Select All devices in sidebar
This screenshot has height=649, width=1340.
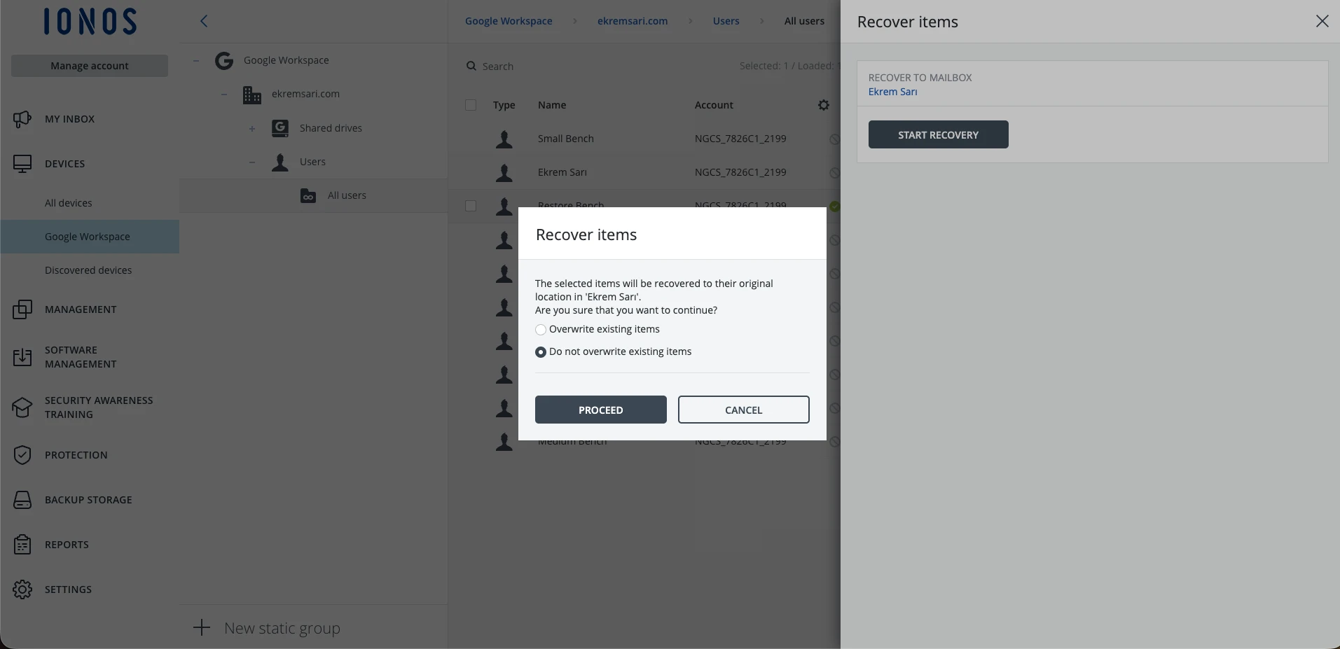[69, 203]
